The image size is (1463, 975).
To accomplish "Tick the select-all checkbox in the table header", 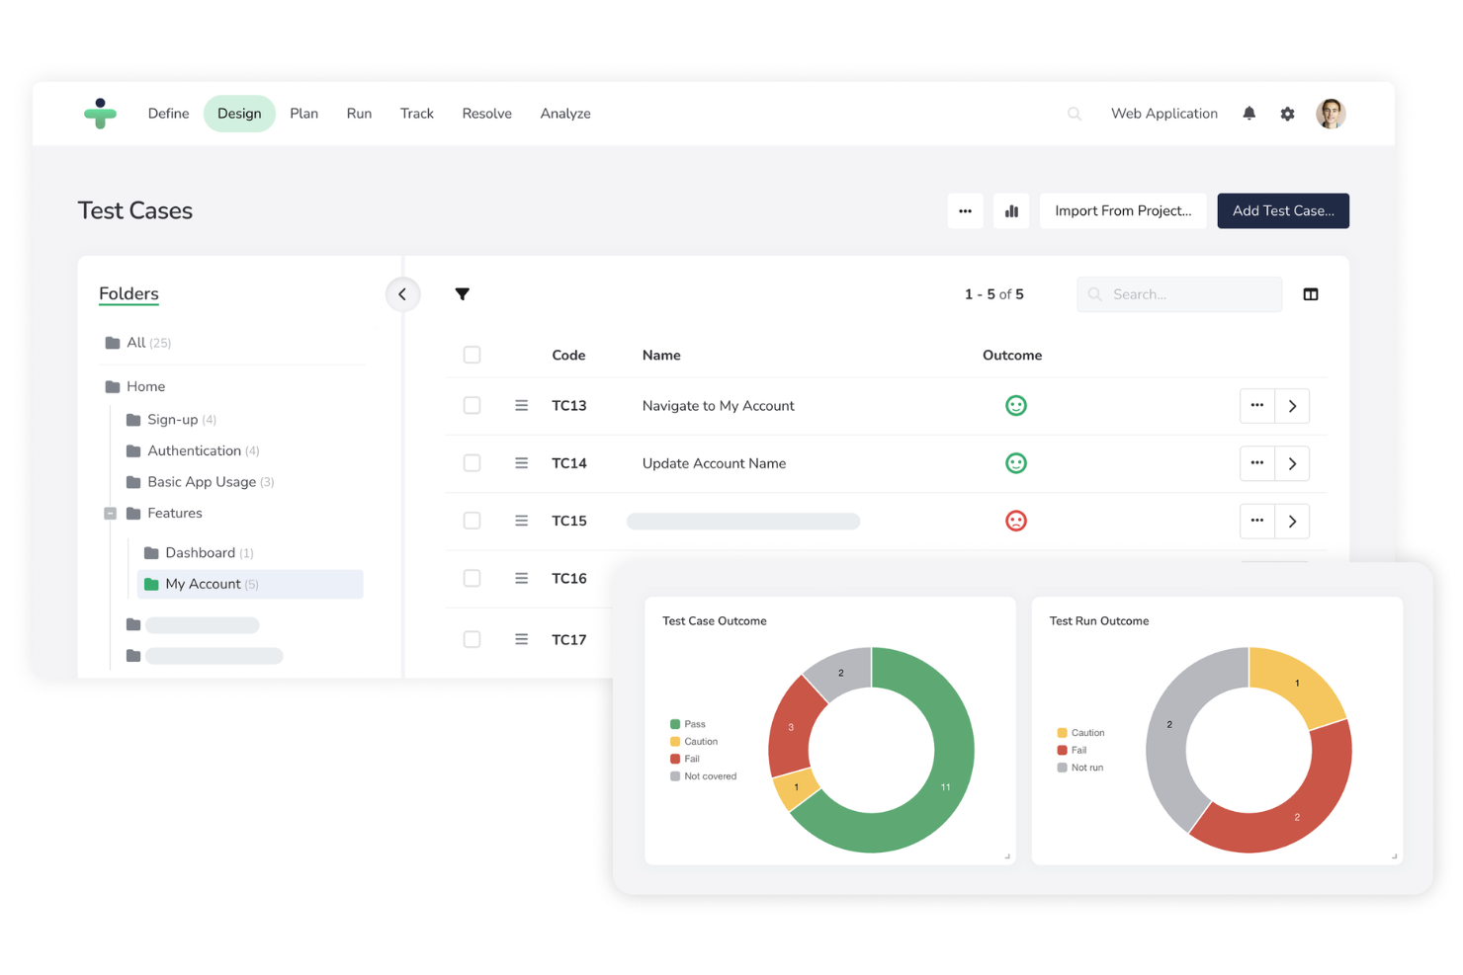I will (472, 355).
